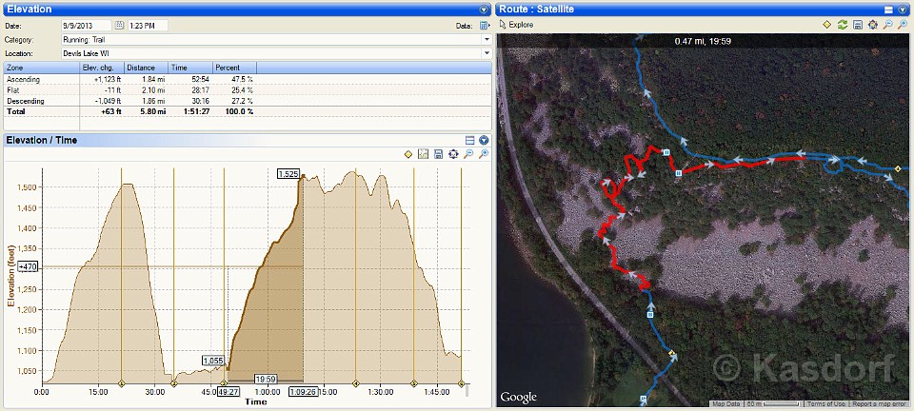The height and width of the screenshot is (411, 914).
Task: Toggle the Route panel layout icon
Action: tap(888, 9)
